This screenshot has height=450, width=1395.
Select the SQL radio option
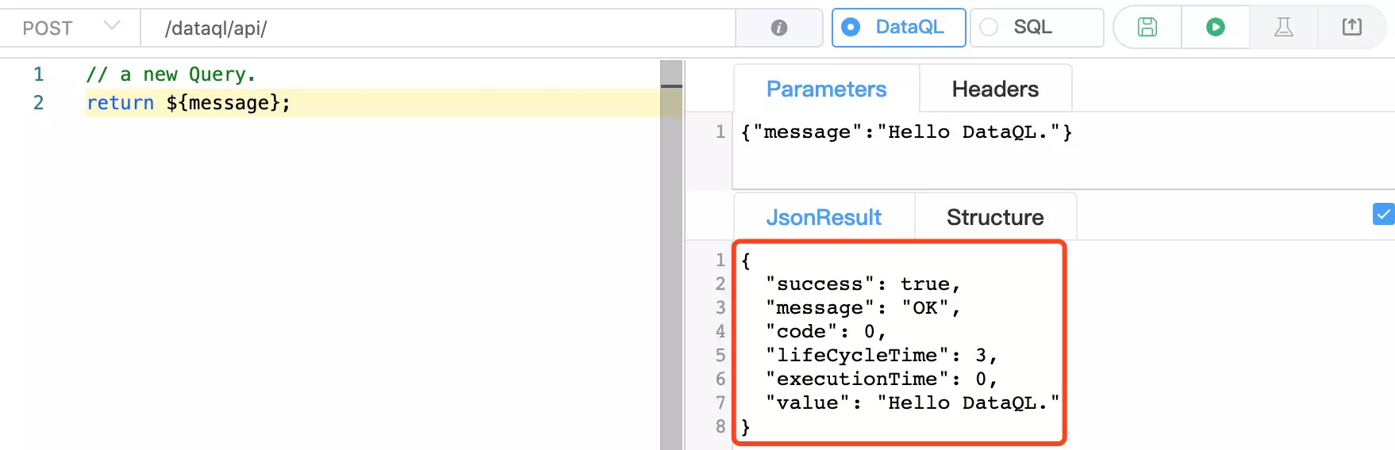1036,28
